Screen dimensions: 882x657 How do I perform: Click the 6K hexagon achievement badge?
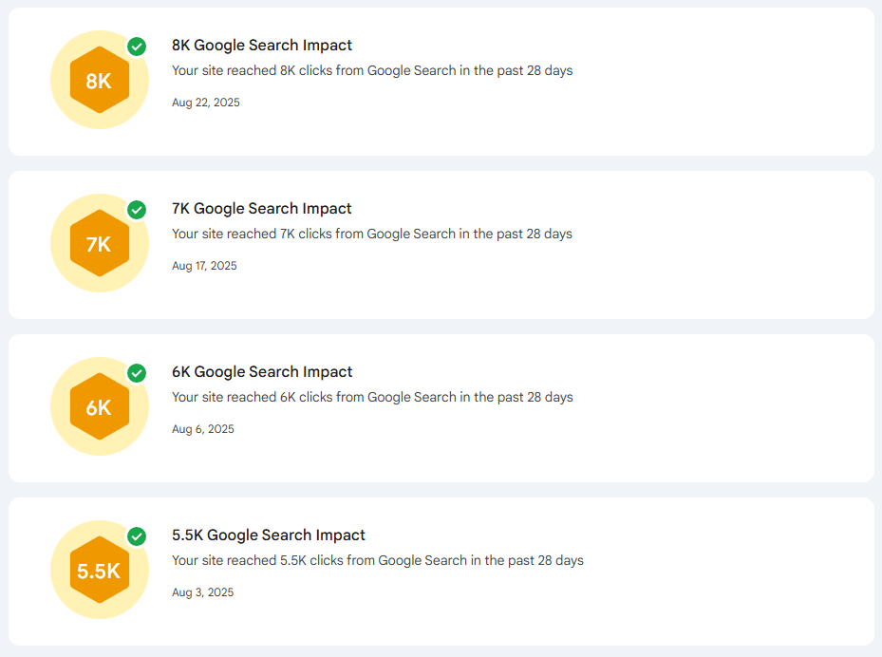99,406
